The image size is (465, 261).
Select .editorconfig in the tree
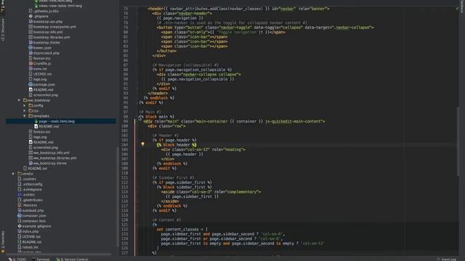(x=32, y=184)
